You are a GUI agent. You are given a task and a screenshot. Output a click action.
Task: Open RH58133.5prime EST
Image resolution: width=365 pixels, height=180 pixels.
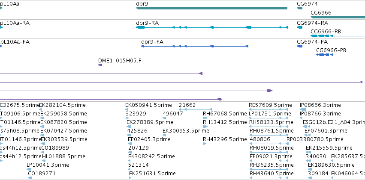(x=271, y=122)
